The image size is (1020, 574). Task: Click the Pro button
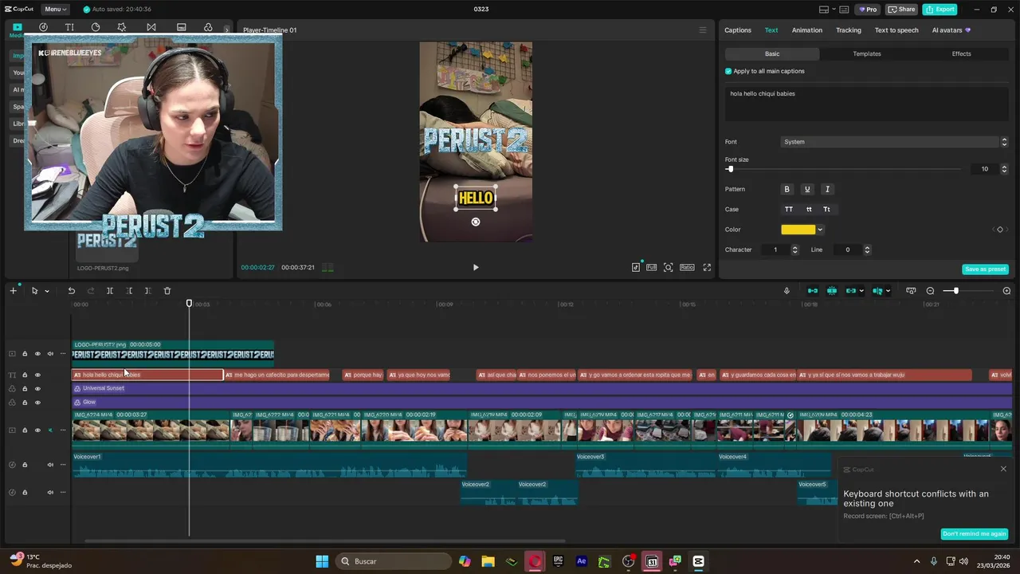[867, 10]
